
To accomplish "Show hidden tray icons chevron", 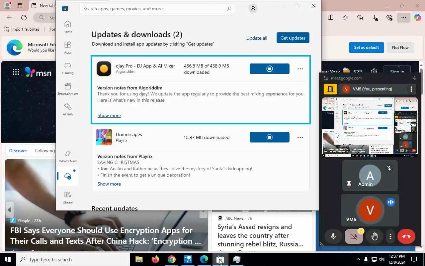I will pyautogui.click(x=358, y=259).
